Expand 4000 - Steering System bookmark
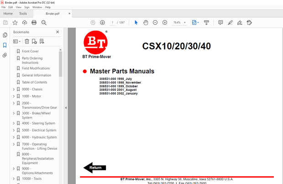This screenshot has height=184, width=283. (x=14, y=123)
